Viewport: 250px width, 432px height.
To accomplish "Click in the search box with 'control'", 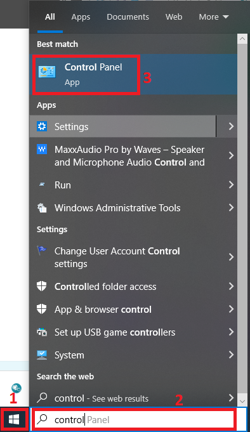I will [134, 419].
